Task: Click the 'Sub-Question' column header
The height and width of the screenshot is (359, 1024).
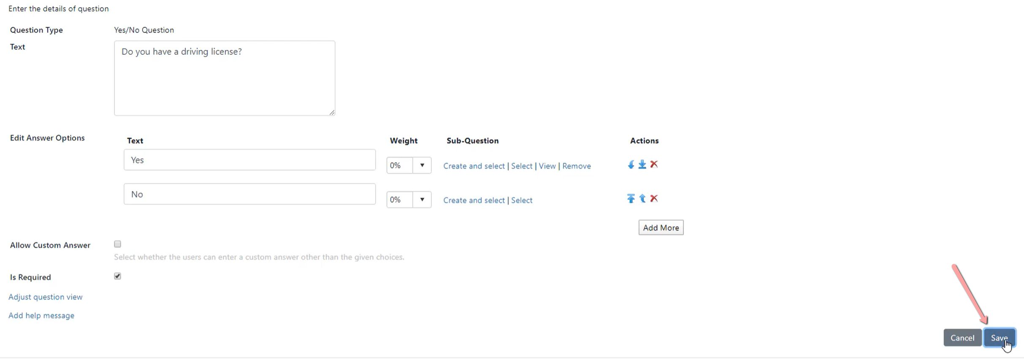Action: click(x=472, y=141)
